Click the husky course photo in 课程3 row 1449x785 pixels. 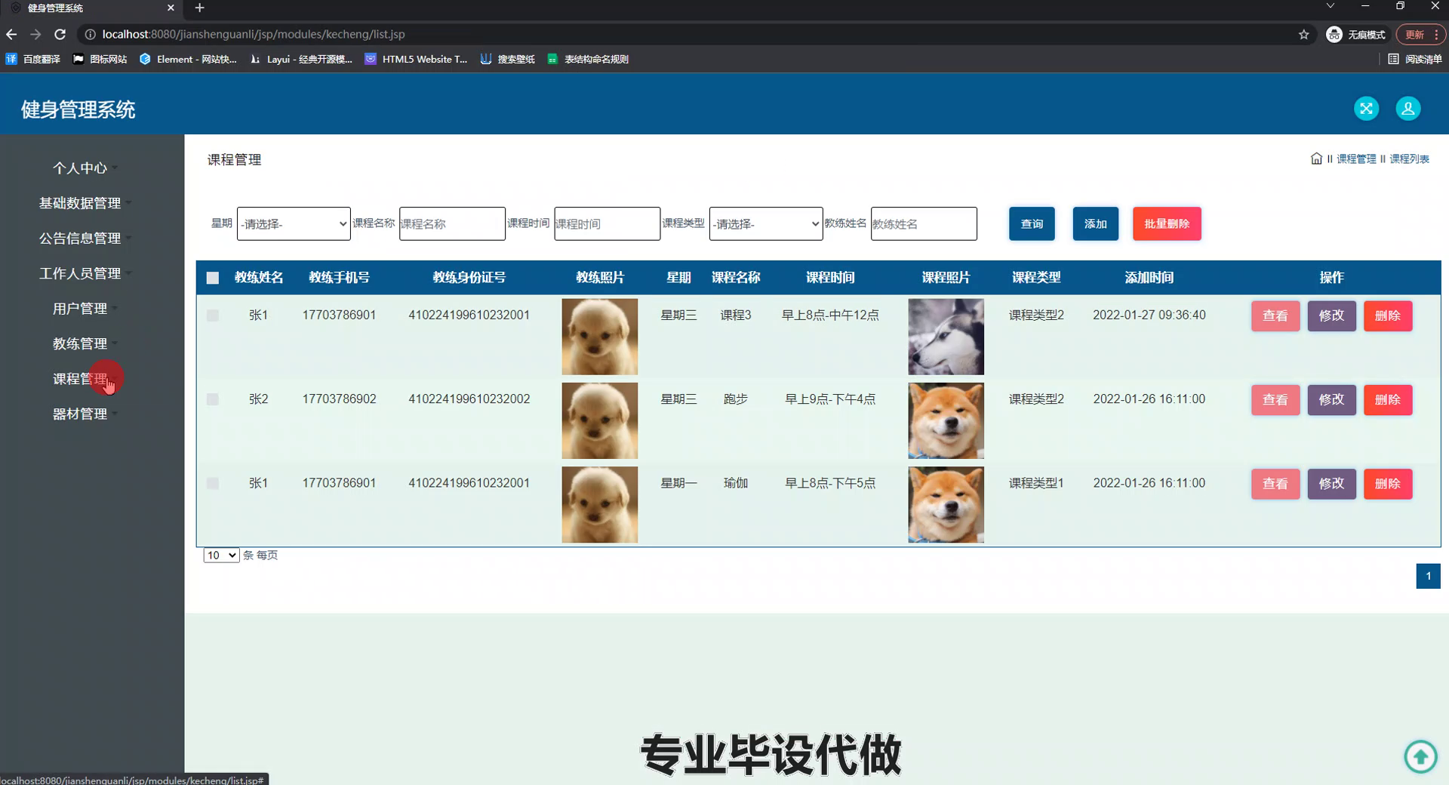946,337
